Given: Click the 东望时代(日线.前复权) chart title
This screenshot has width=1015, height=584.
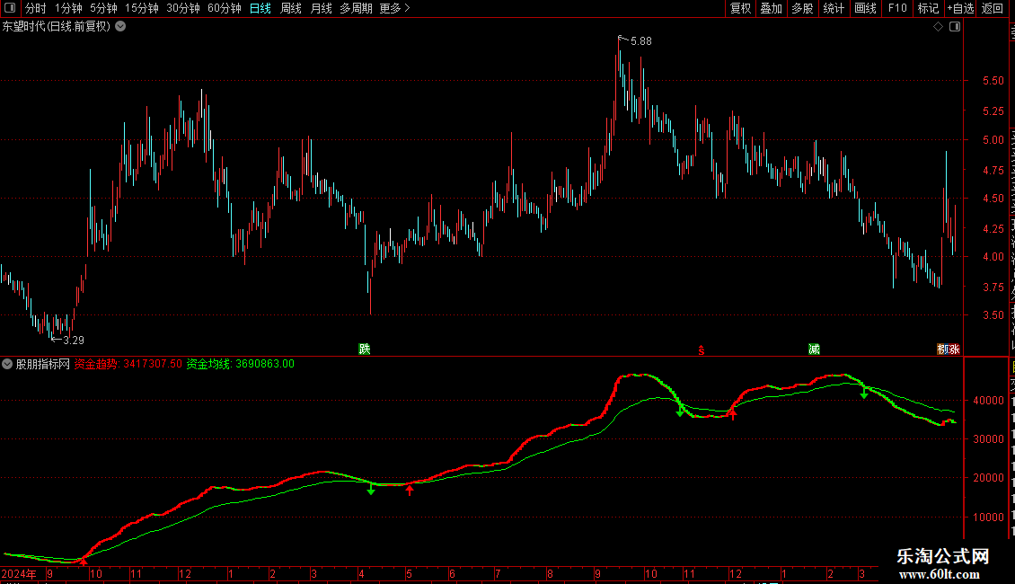Looking at the screenshot, I should click(x=57, y=27).
